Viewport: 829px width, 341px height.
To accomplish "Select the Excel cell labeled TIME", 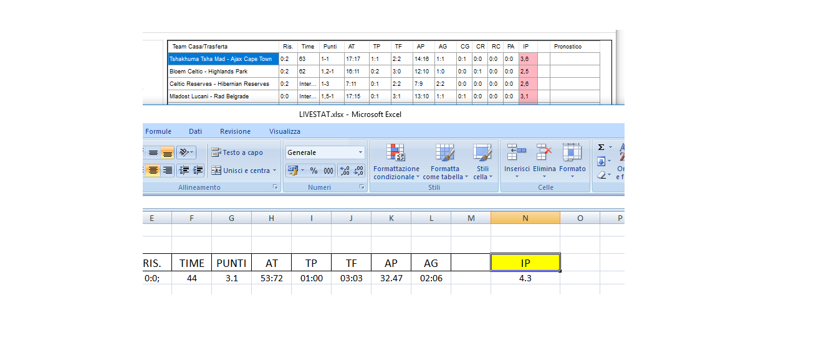I will click(192, 263).
